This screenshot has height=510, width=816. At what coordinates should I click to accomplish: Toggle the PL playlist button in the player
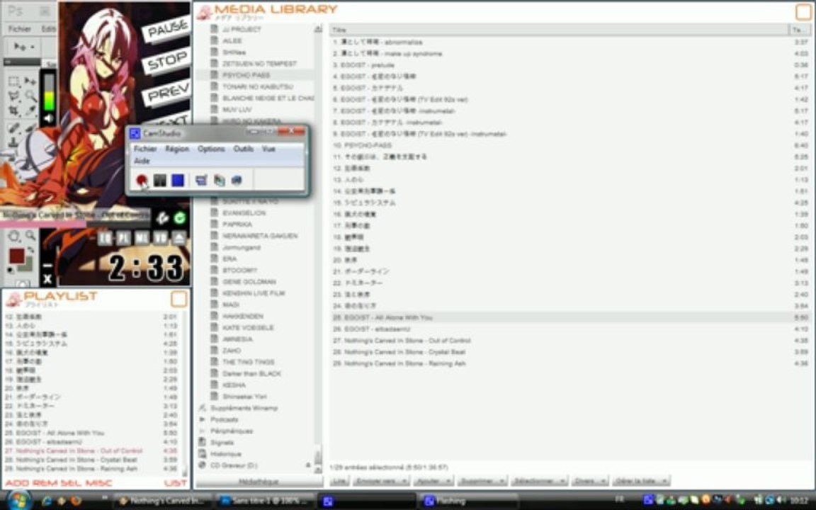tap(123, 238)
